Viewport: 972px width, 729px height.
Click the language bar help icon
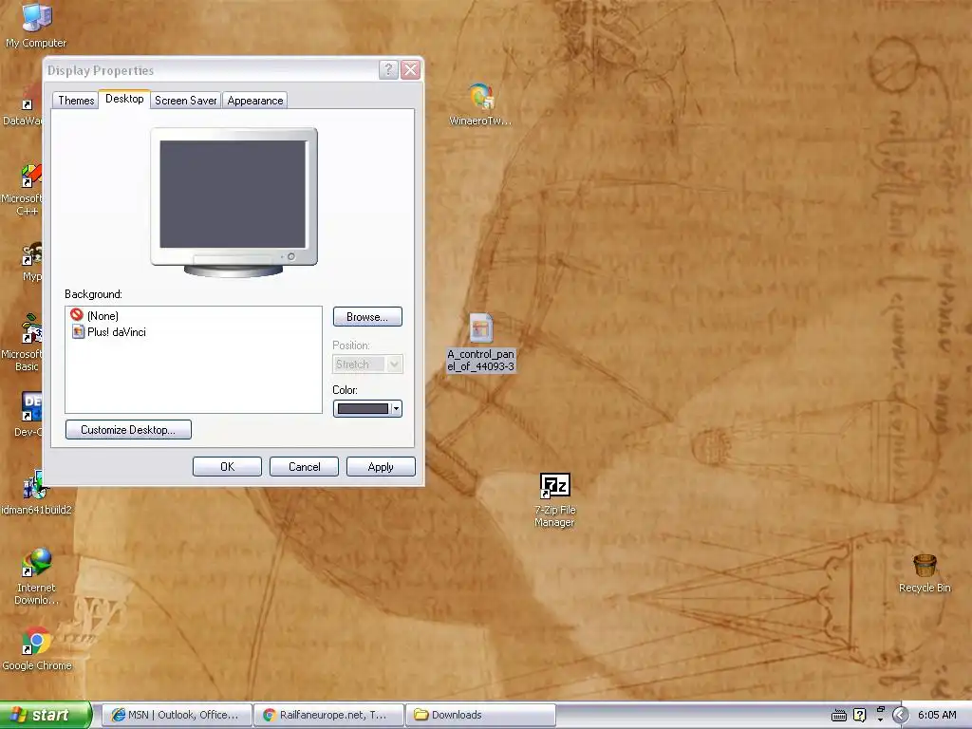coord(859,716)
